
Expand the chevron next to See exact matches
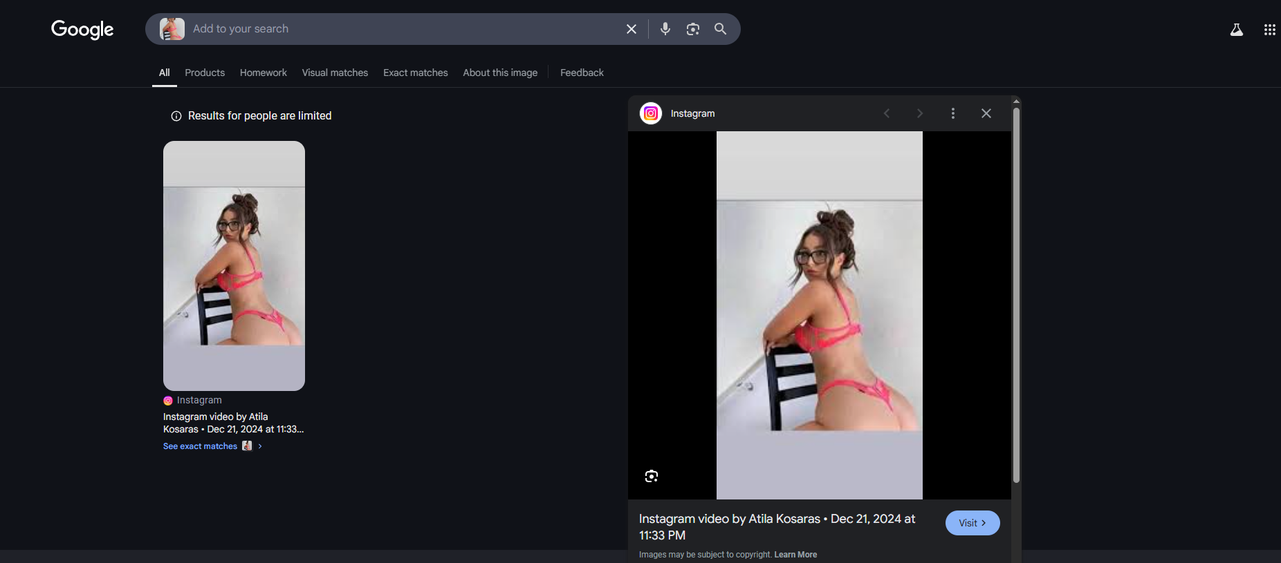[x=260, y=446]
